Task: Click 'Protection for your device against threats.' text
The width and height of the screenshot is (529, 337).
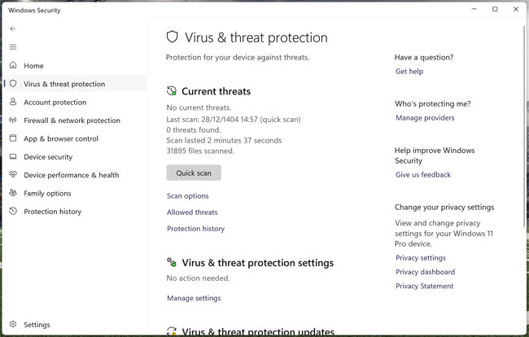Action: tap(238, 57)
